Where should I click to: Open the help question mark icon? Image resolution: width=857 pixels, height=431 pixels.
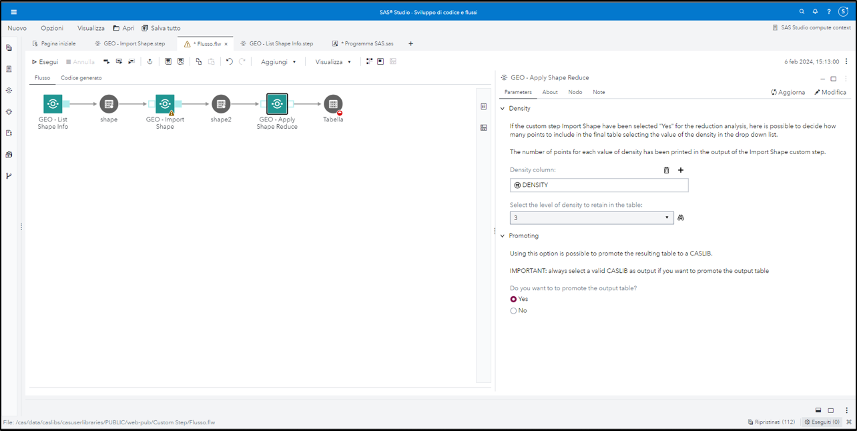(829, 12)
